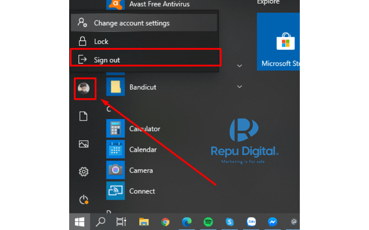Start the Camera app
The image size is (369, 230).
(x=130, y=170)
